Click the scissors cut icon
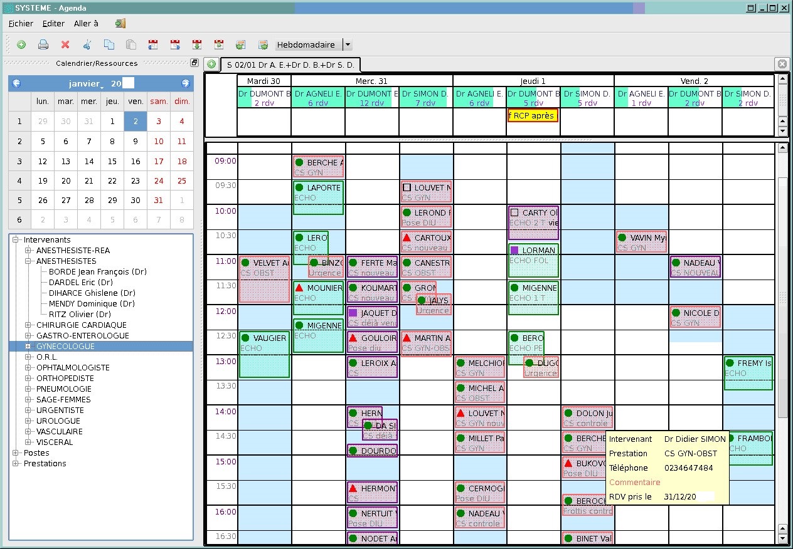Viewport: 793px width, 549px height. (87, 44)
